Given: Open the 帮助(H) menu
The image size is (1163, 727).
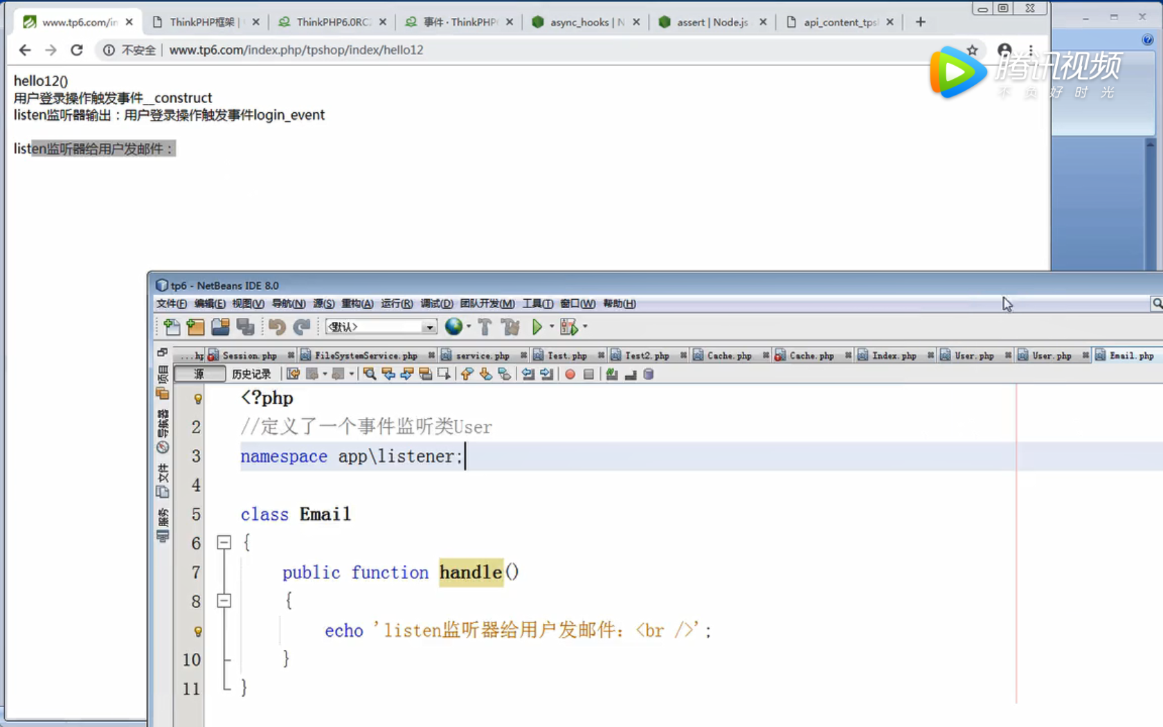Looking at the screenshot, I should (620, 303).
